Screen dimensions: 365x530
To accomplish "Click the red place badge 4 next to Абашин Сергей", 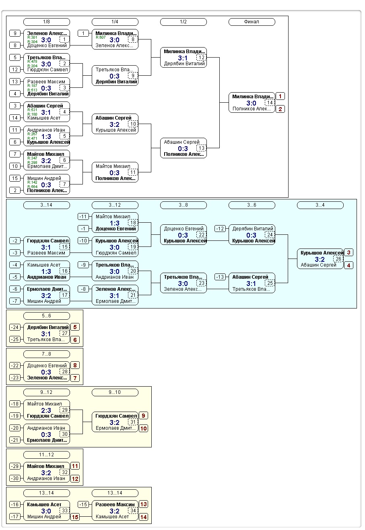I will pos(349,265).
